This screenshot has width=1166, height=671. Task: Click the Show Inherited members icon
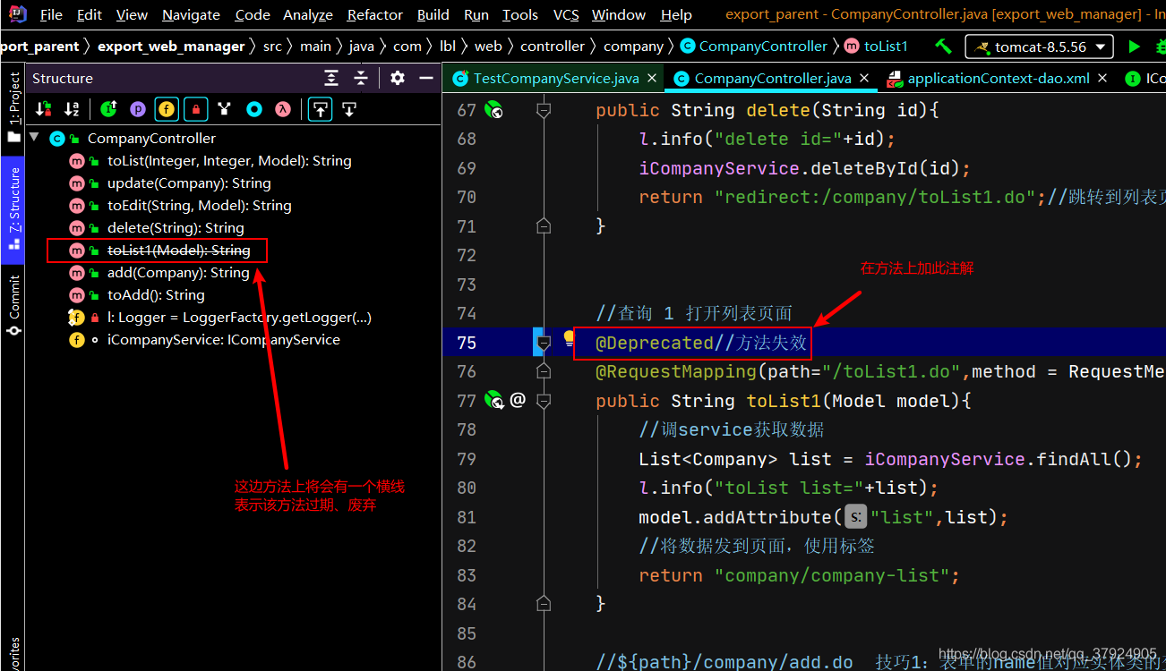click(108, 109)
